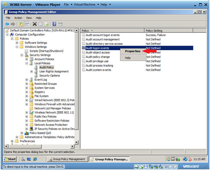Click the 11:15 AM taskbar clock

[199, 159]
